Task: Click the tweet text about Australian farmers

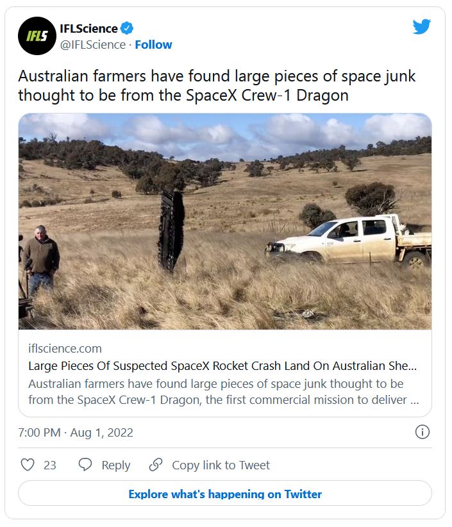Action: point(217,85)
